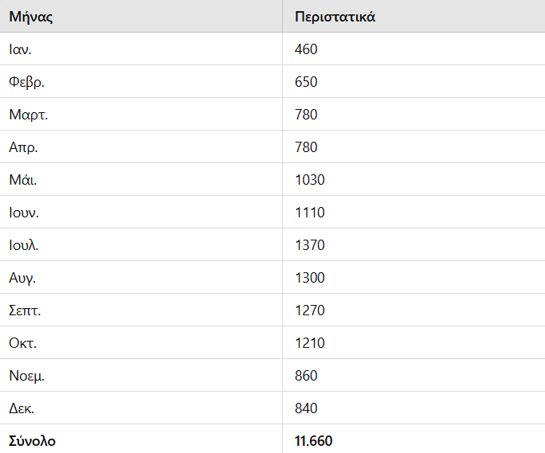This screenshot has height=453, width=545.
Task: Select the total 11.660 cell
Action: (x=414, y=439)
